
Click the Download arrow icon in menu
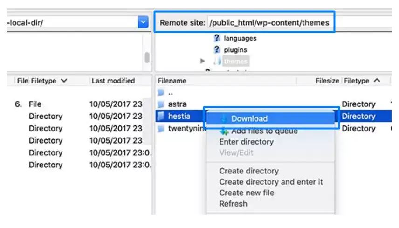pos(224,118)
